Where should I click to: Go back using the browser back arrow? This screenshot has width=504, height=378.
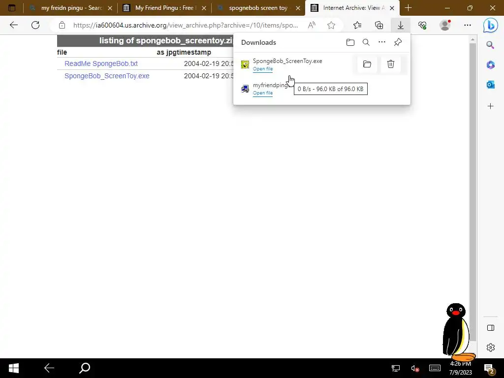point(13,25)
